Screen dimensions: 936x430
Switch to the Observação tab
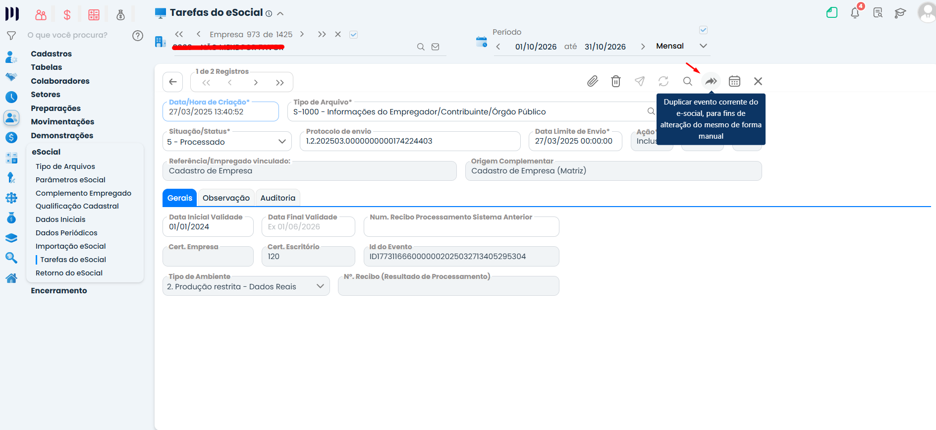pyautogui.click(x=226, y=198)
